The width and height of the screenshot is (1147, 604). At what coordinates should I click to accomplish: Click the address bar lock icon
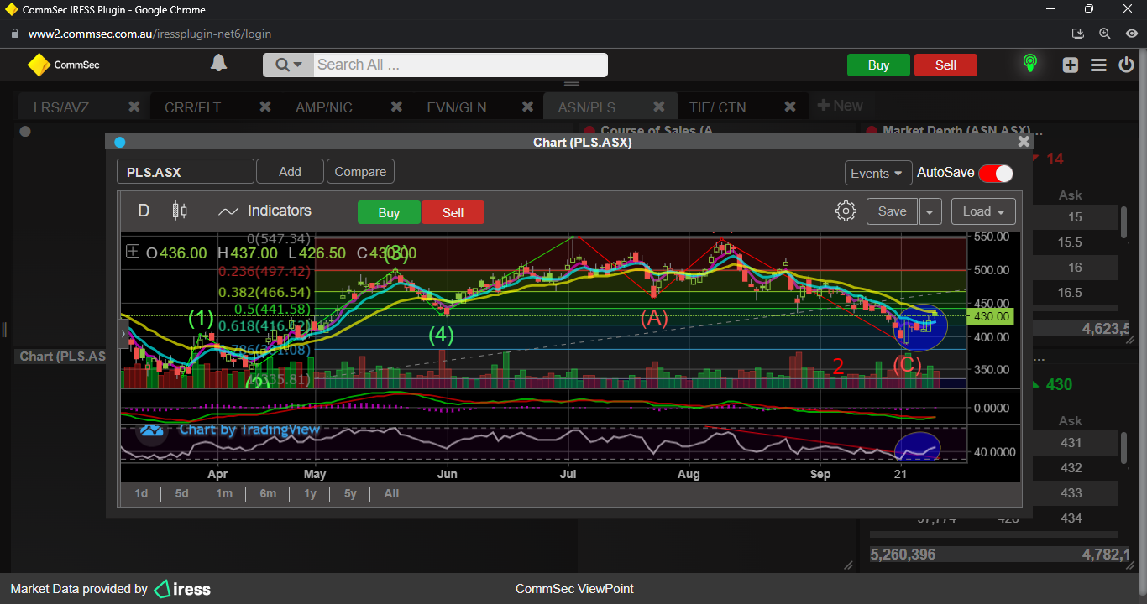click(14, 34)
